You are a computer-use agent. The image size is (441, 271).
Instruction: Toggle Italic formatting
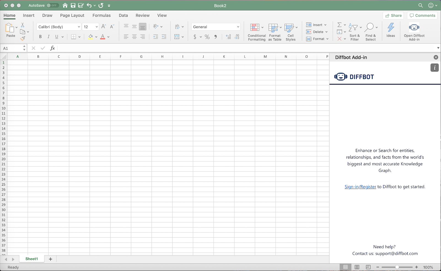coord(49,37)
